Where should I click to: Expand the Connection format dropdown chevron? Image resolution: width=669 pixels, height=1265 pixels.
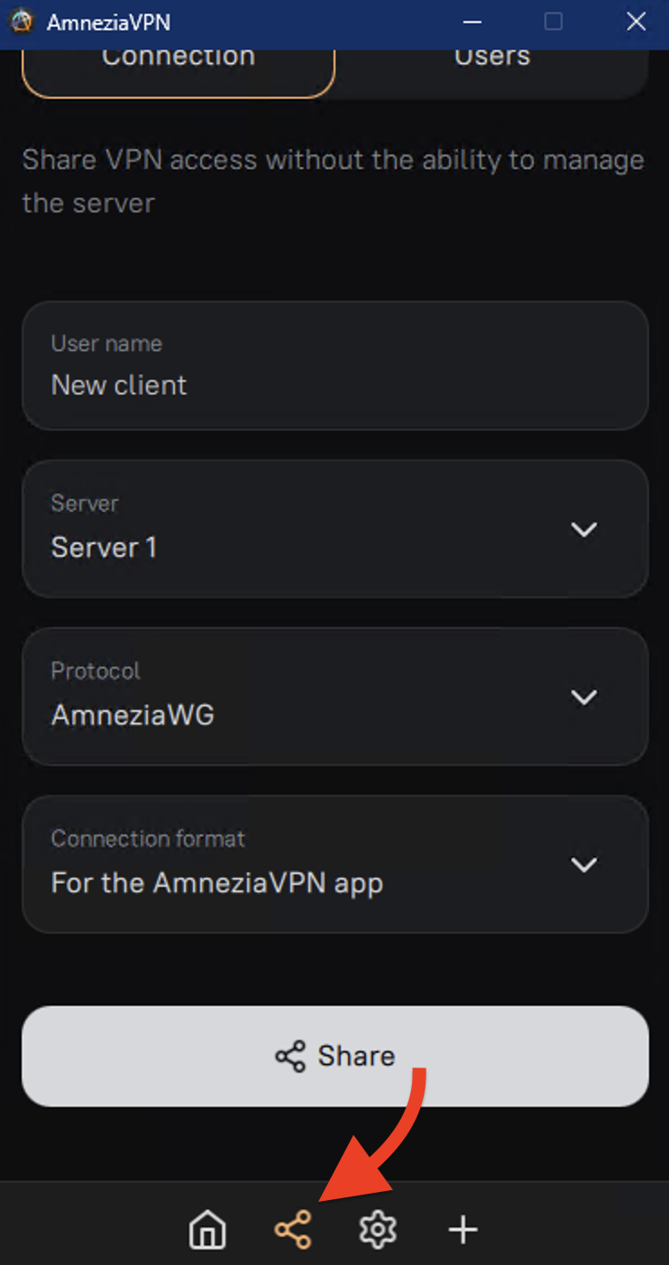(x=584, y=864)
